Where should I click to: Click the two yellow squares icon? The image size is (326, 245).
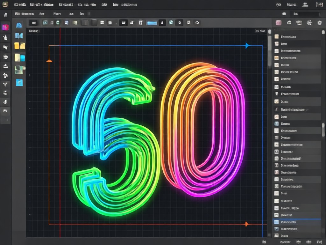click(20, 46)
